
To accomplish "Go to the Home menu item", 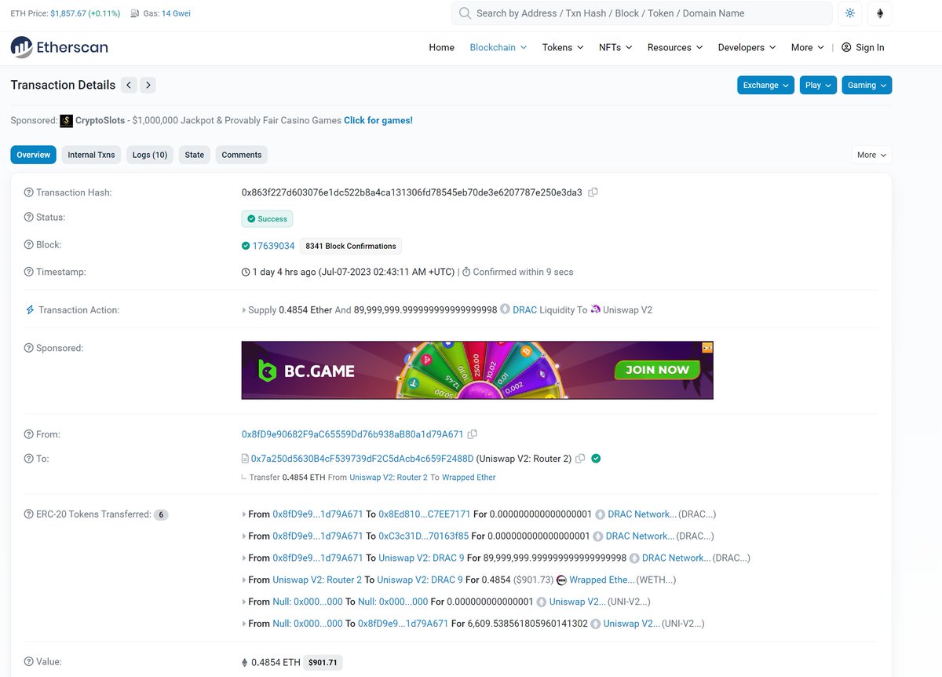I will tap(441, 47).
